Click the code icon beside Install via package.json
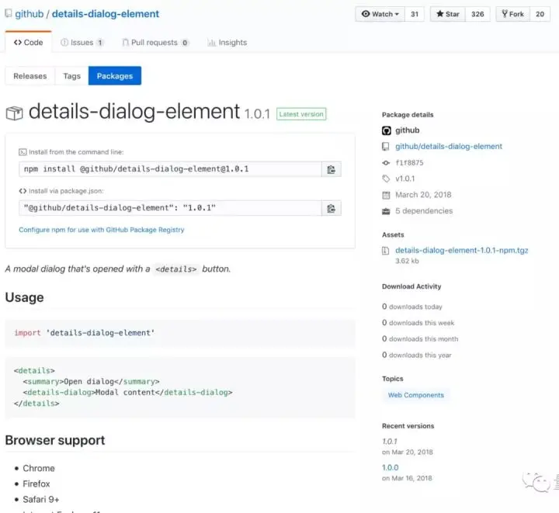 coord(23,191)
